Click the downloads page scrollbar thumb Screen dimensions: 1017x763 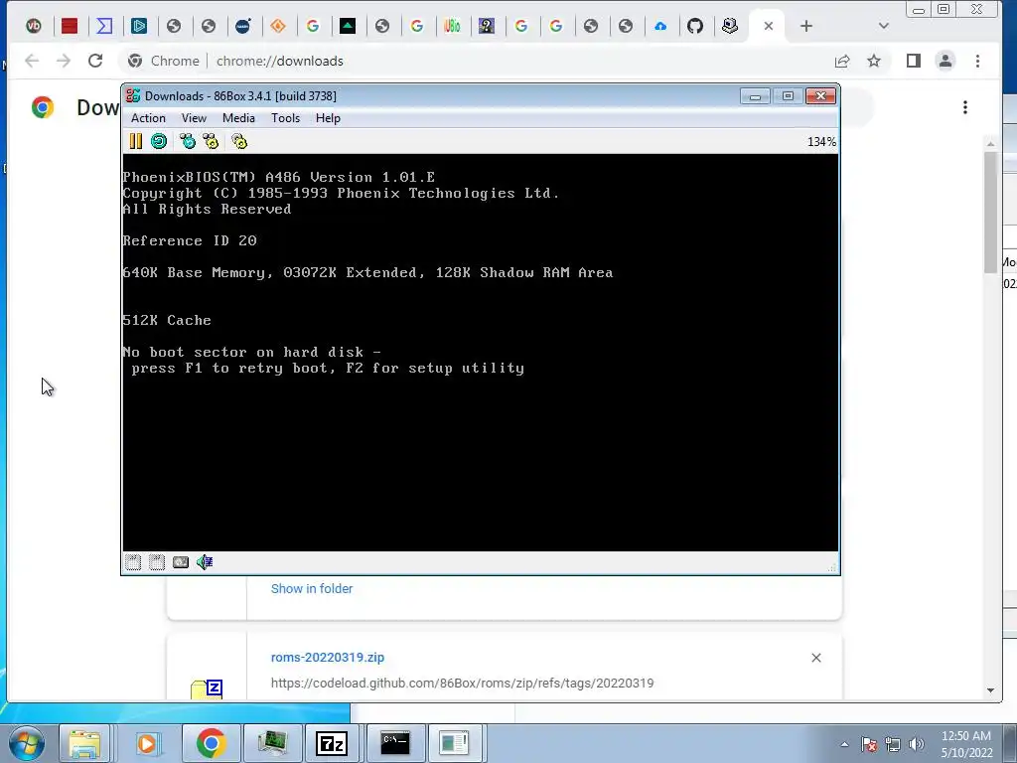coord(990,213)
